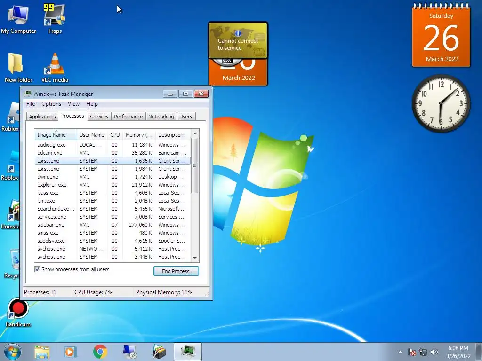Click the analog clock gadget
This screenshot has height=361, width=482.
pyautogui.click(x=441, y=103)
